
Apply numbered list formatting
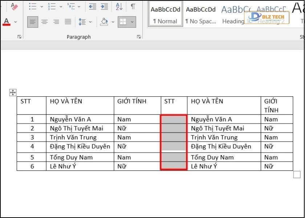(52, 7)
